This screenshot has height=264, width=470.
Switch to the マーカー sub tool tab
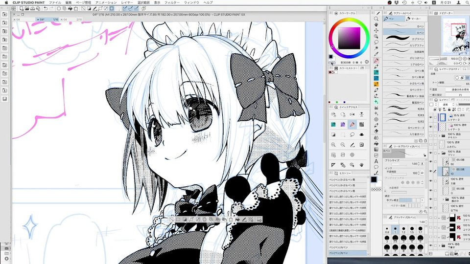tap(416, 19)
